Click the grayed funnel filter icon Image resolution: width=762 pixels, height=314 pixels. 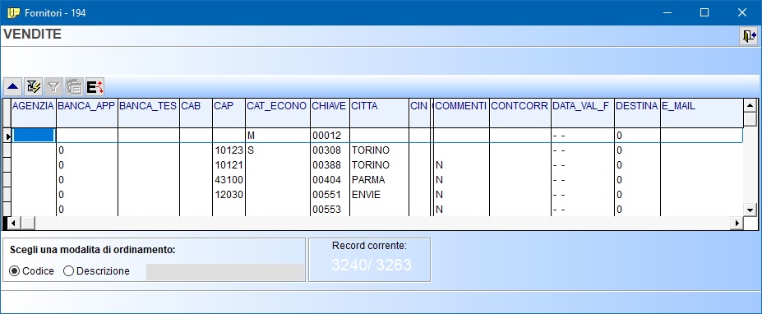54,87
